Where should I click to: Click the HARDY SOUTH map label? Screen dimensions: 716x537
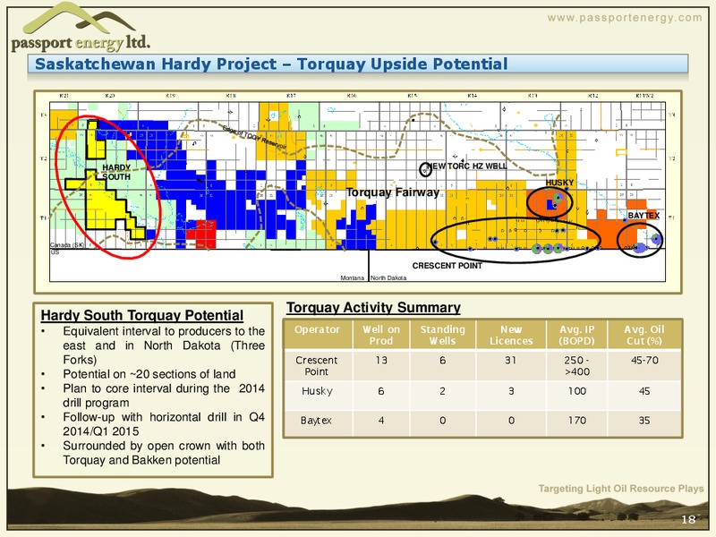pyautogui.click(x=116, y=172)
